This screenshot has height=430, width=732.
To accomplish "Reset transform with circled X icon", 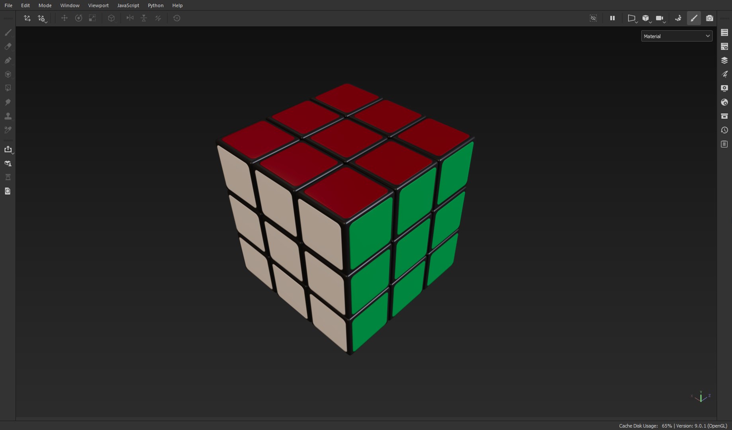I will pyautogui.click(x=177, y=18).
